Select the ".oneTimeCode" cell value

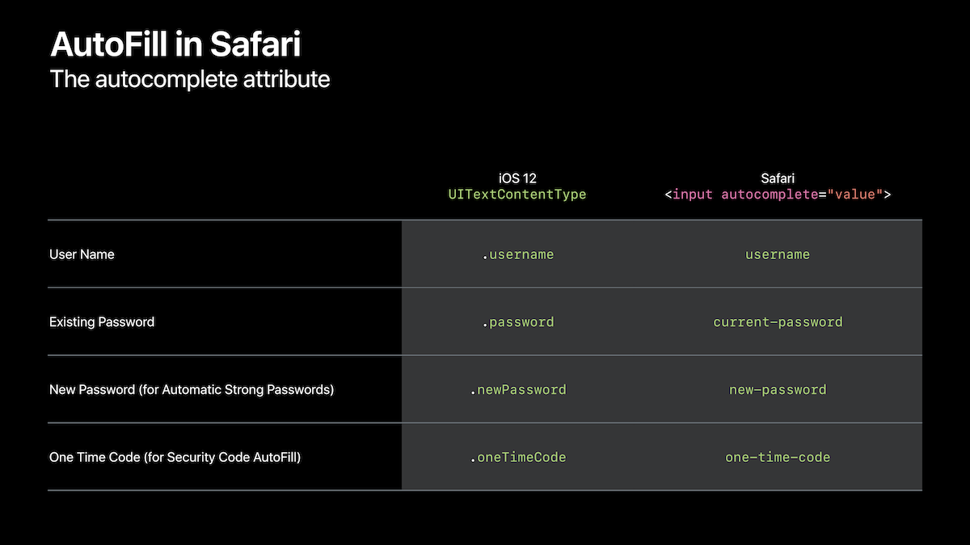(x=518, y=458)
